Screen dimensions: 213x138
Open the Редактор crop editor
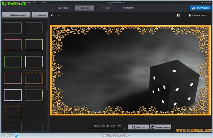(x=138, y=127)
